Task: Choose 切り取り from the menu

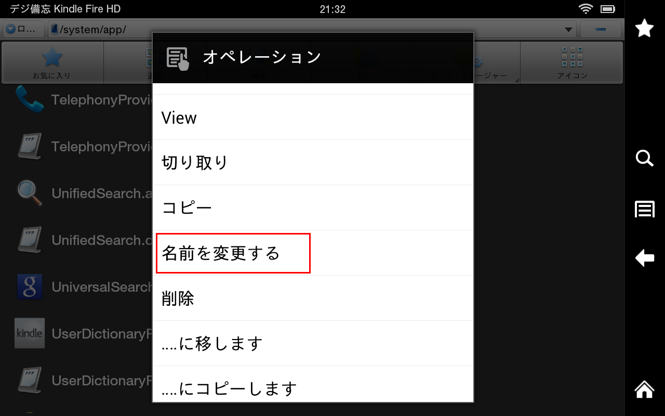Action: coord(313,163)
